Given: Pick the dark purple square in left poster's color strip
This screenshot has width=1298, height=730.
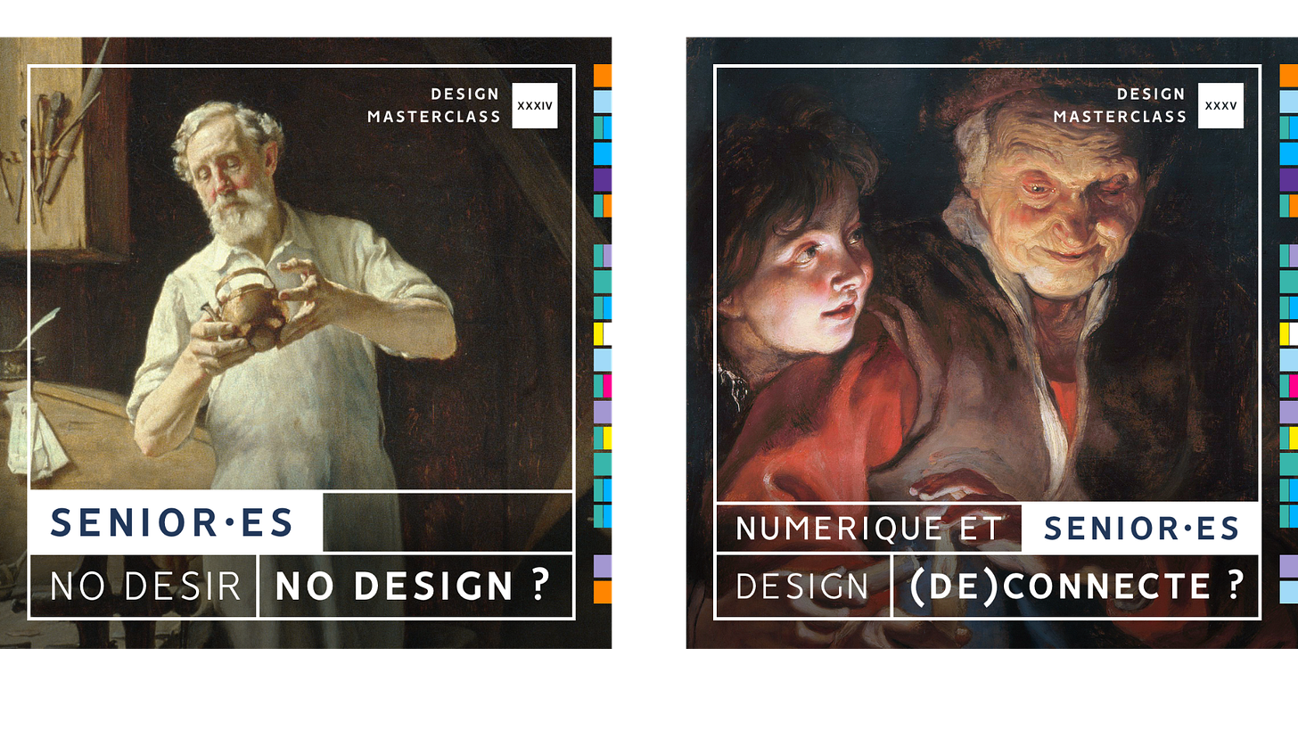Looking at the screenshot, I should pos(603,180).
